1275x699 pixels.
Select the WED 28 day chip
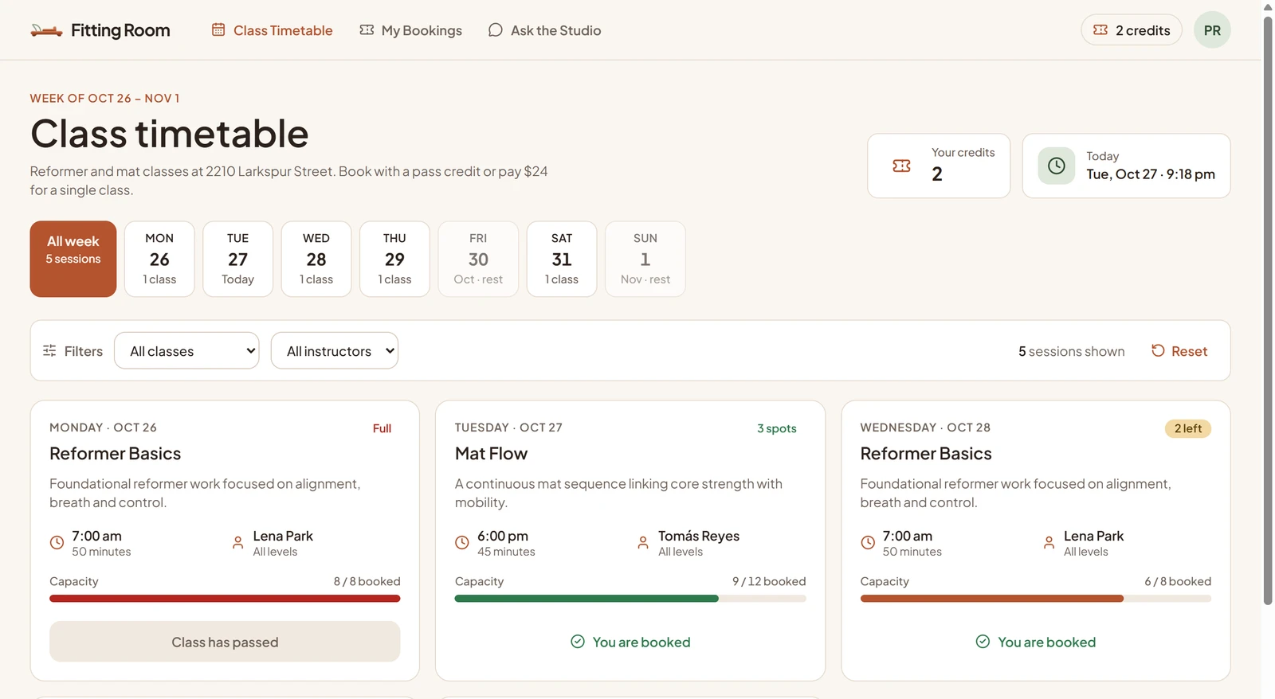(x=316, y=259)
